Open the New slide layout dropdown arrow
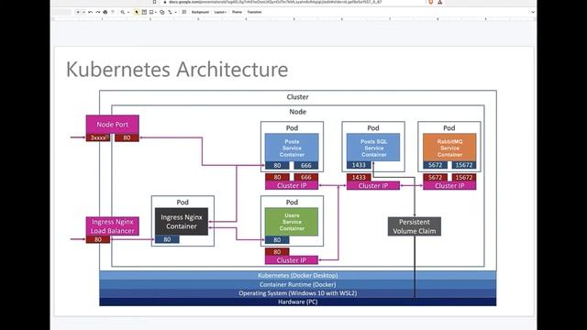 83,12
